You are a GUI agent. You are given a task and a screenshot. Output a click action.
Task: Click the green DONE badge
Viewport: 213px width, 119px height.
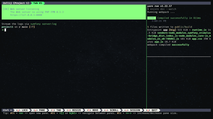[x=151, y=18]
